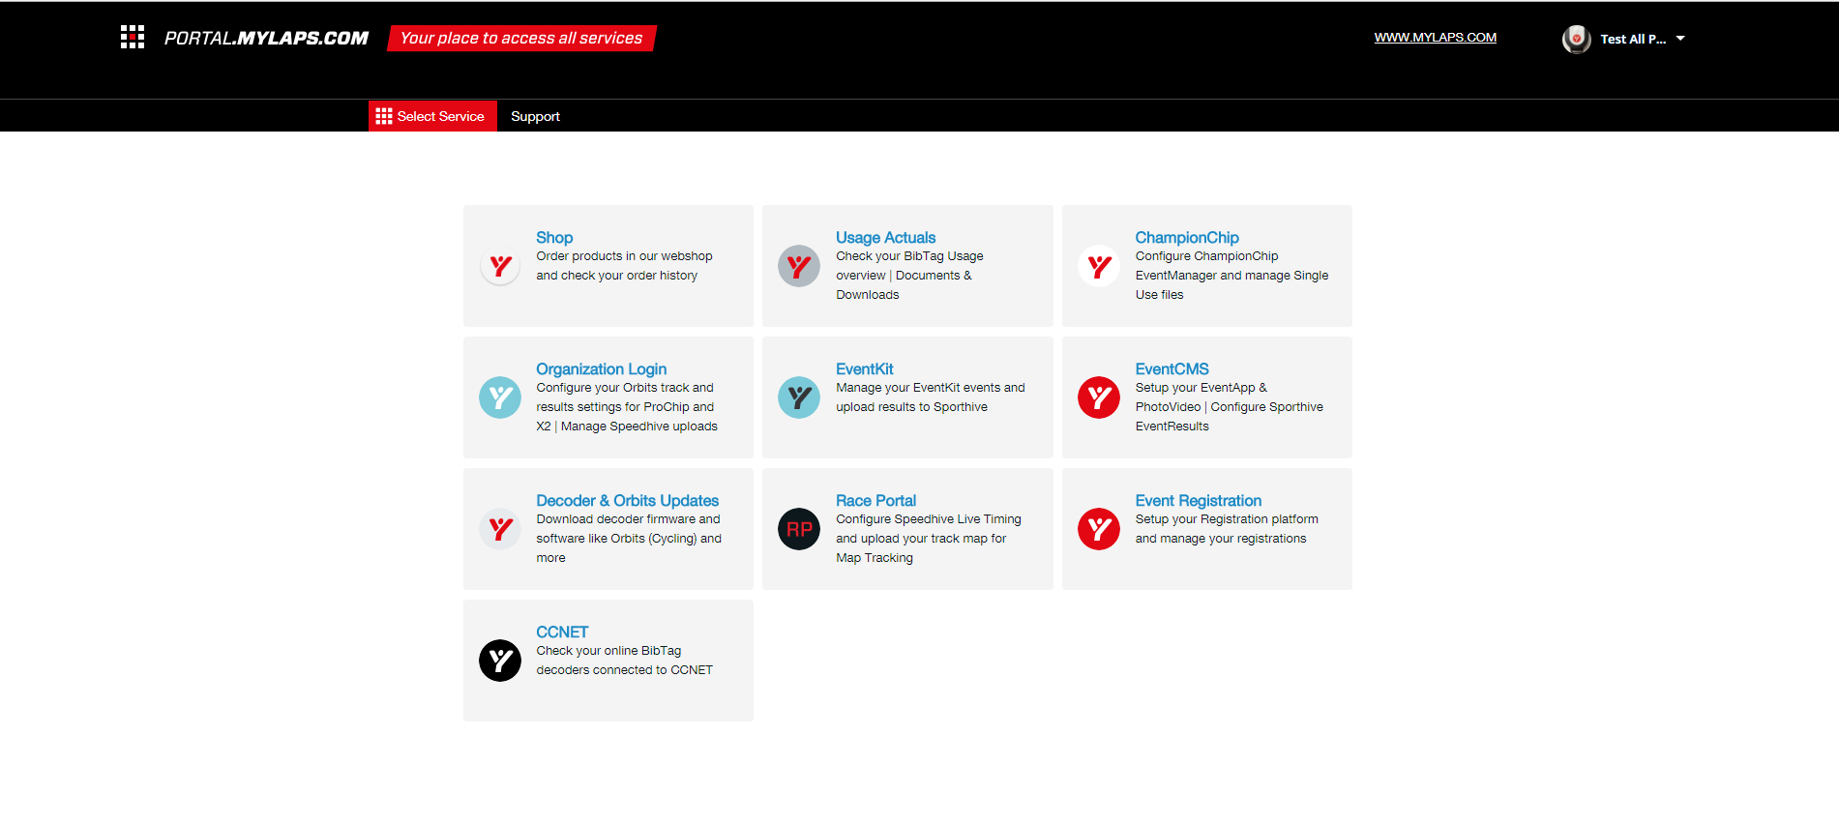Click the user profile avatar picture
Viewport: 1839px width, 824px height.
click(1576, 39)
